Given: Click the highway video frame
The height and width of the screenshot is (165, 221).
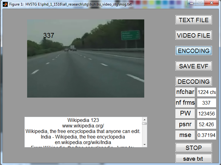Looking at the screenshot, I should 86,58.
